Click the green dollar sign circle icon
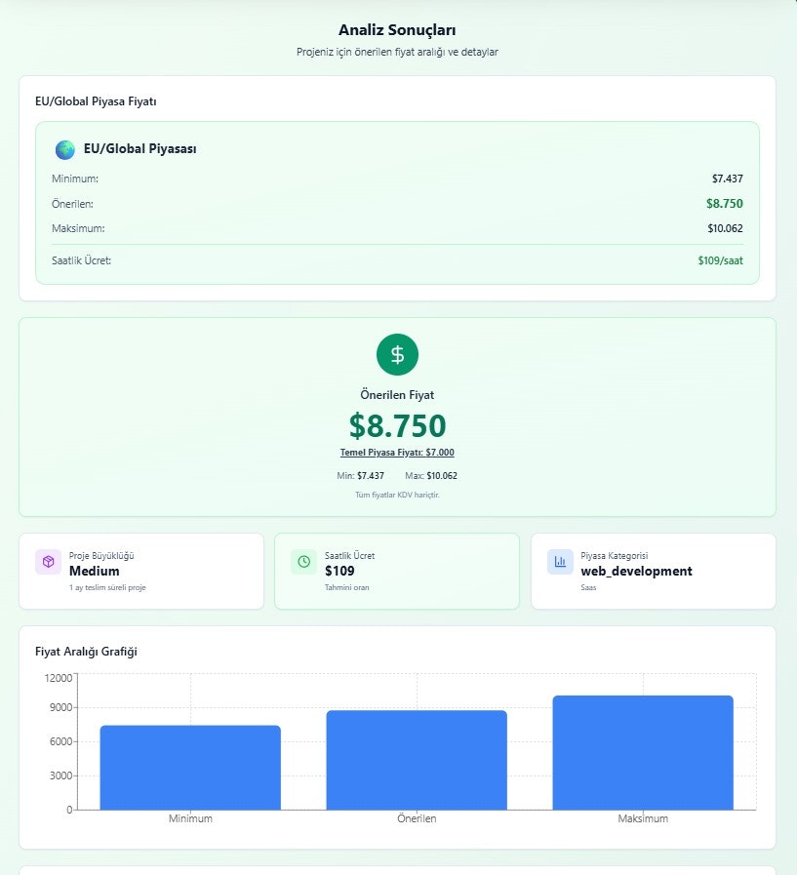Image resolution: width=797 pixels, height=875 pixels. pyautogui.click(x=397, y=354)
